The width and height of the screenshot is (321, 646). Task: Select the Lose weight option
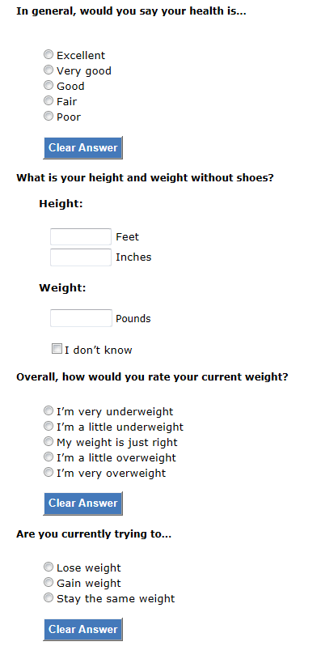pyautogui.click(x=49, y=567)
